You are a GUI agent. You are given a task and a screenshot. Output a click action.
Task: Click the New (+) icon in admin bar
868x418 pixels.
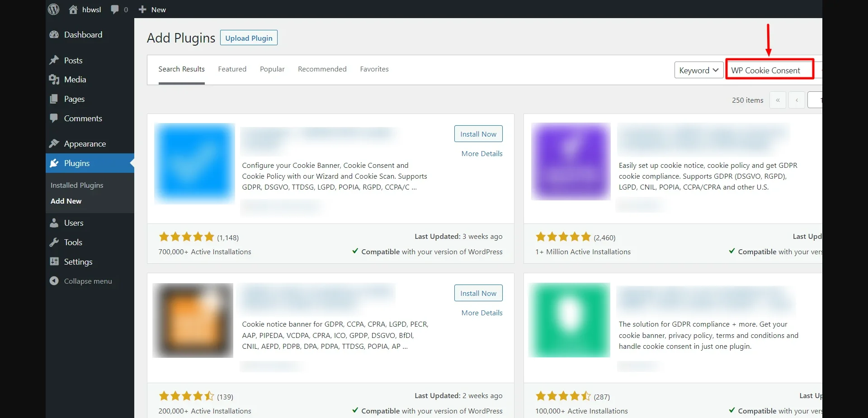(x=143, y=9)
